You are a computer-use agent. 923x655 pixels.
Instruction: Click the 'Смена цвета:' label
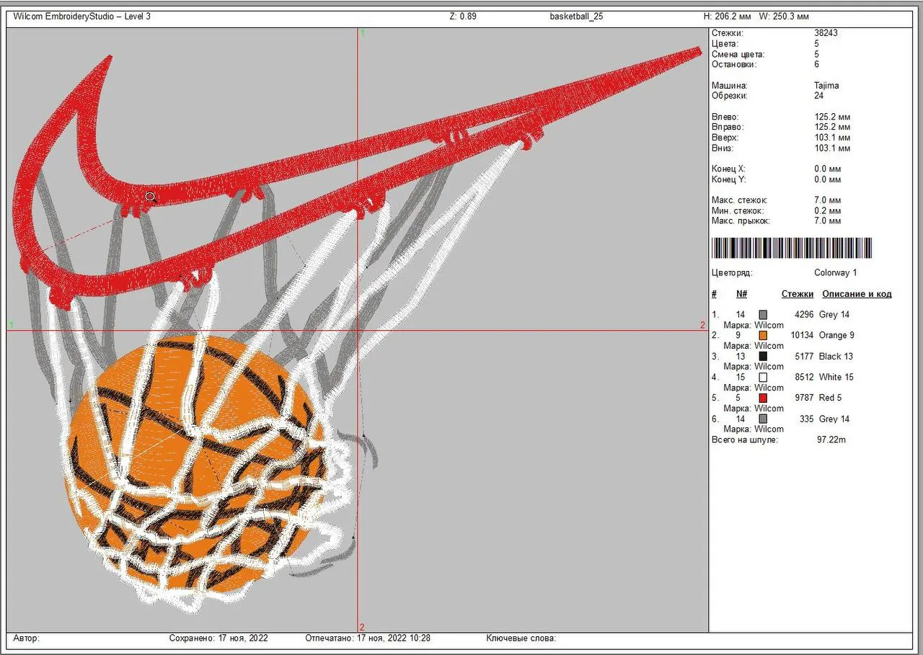pos(738,54)
